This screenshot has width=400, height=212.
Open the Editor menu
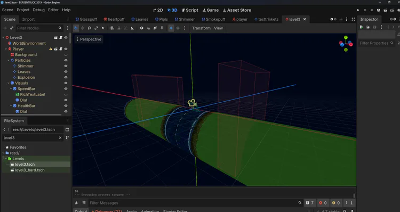(x=53, y=10)
